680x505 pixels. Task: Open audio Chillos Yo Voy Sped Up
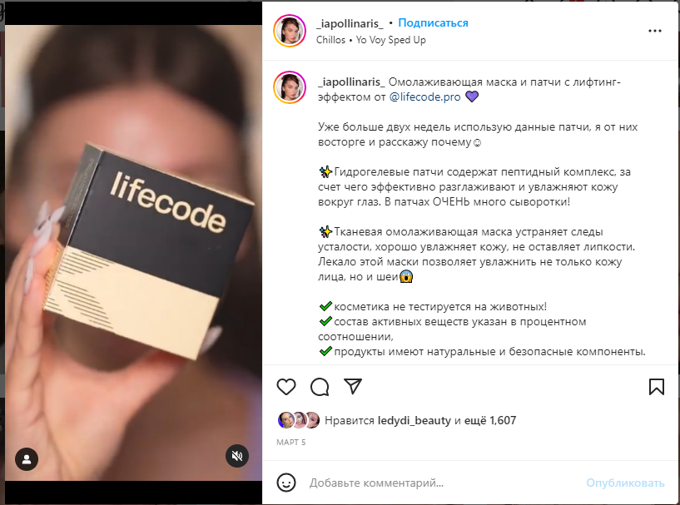pos(370,40)
